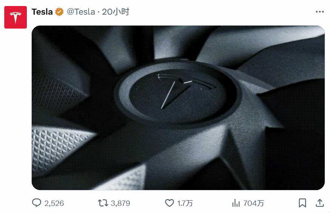
Task: Click the 1.7万 likes count
Action: [x=185, y=203]
